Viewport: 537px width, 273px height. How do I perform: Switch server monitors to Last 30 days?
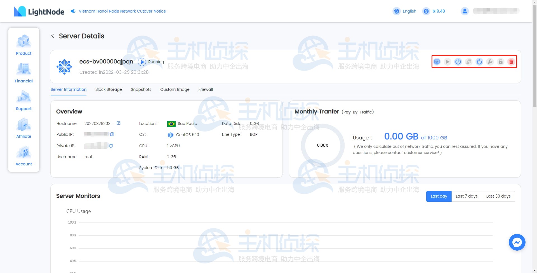(498, 196)
